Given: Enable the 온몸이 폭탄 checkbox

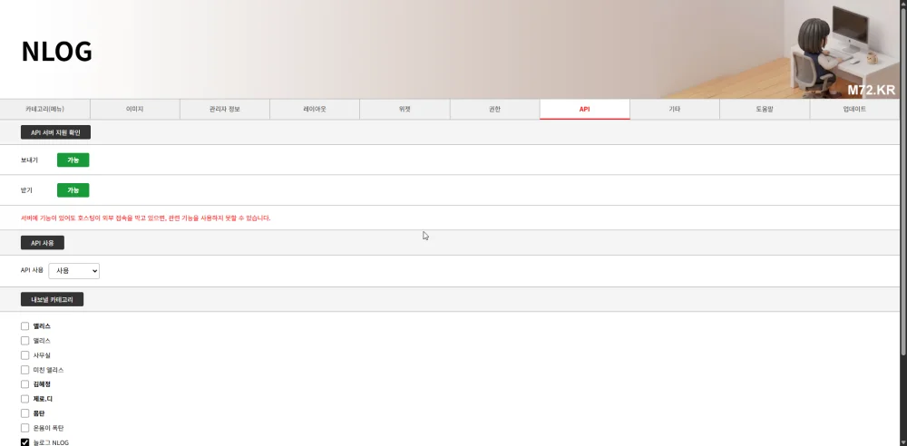Looking at the screenshot, I should tap(24, 428).
